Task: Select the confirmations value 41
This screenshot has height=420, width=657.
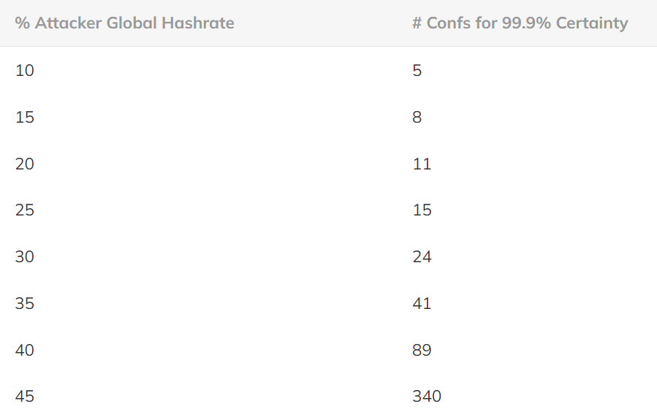Action: pos(422,303)
